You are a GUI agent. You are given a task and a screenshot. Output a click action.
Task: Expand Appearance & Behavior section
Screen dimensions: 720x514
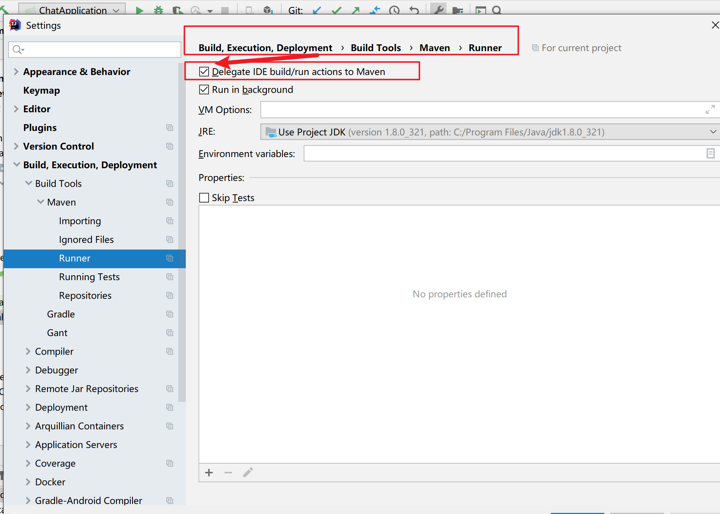[x=16, y=72]
